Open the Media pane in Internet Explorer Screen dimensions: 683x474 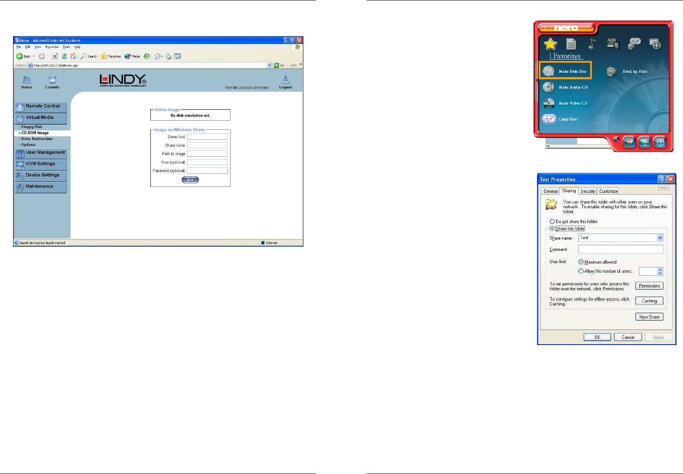pyautogui.click(x=132, y=56)
